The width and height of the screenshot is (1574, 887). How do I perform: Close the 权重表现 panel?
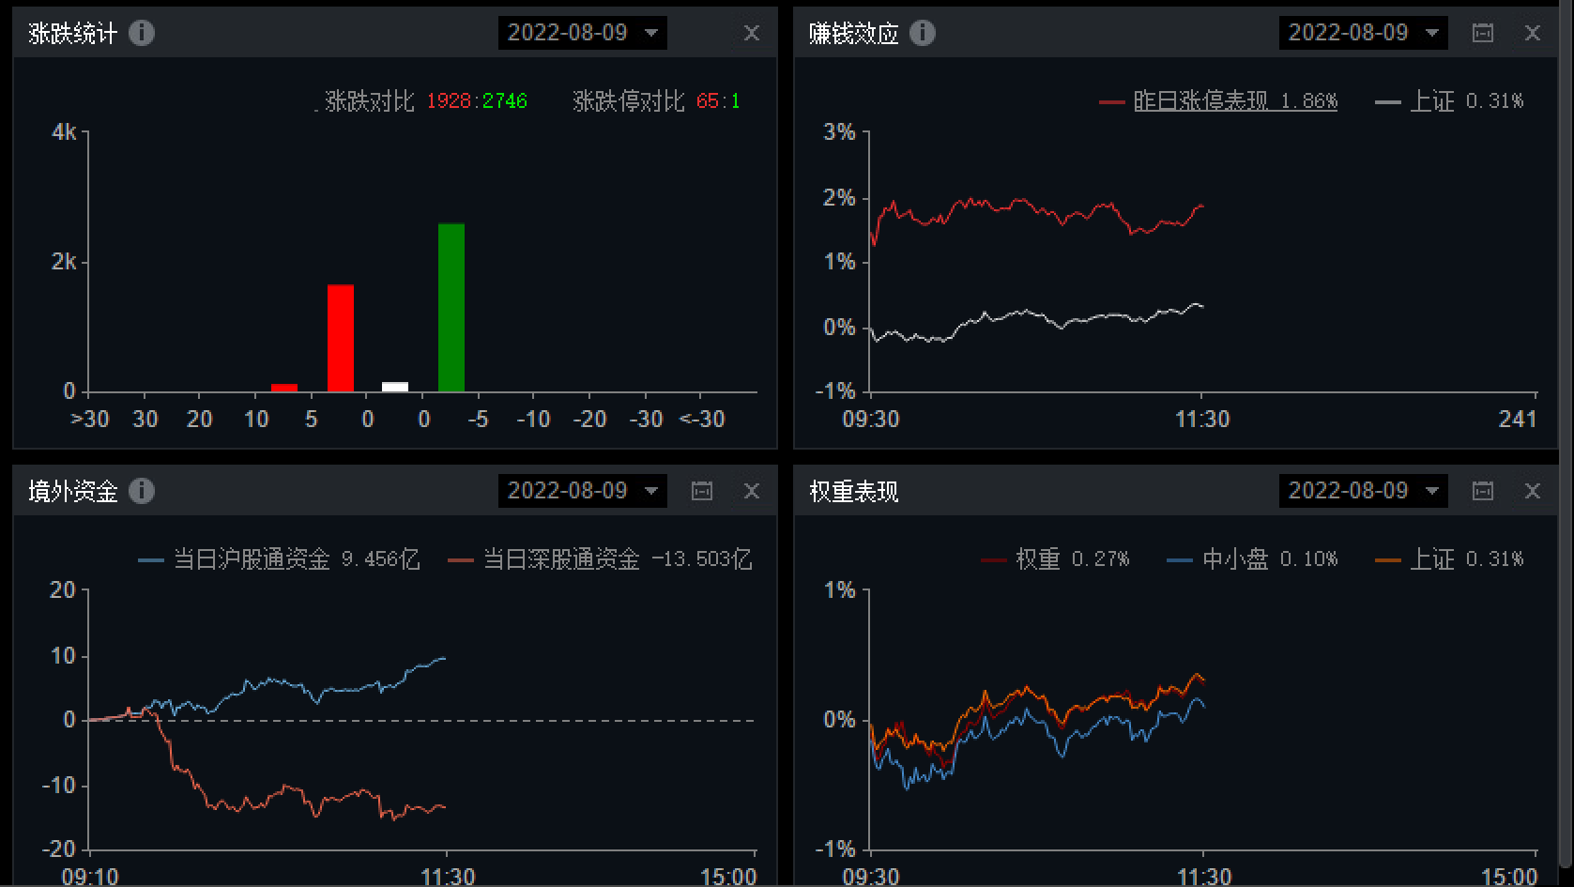click(1533, 491)
